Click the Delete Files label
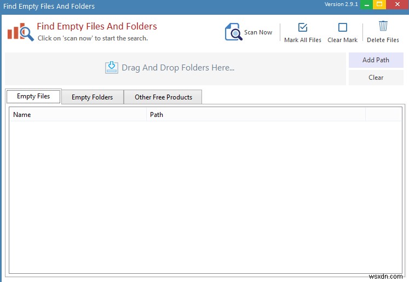The width and height of the screenshot is (409, 282). (x=383, y=40)
